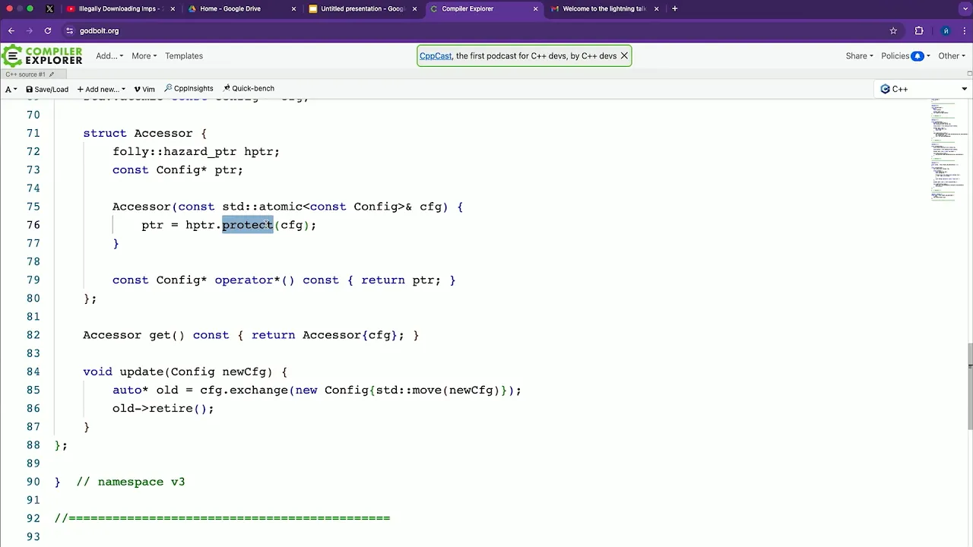This screenshot has height=547, width=973.
Task: Open the Templates menu item
Action: tap(184, 55)
